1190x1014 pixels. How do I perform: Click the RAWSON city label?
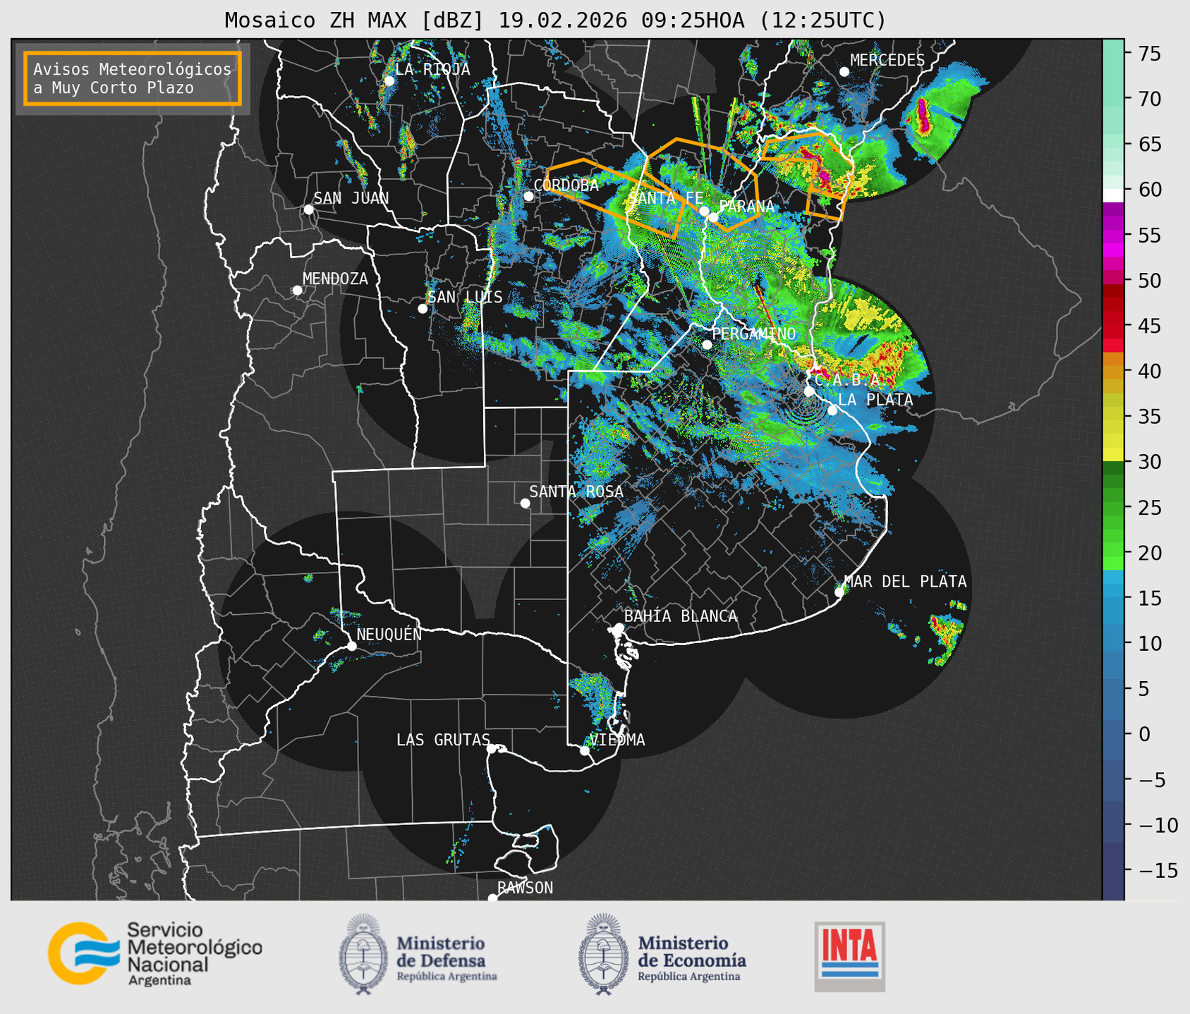pos(525,888)
